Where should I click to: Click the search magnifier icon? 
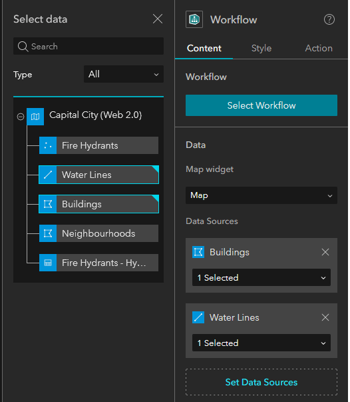[23, 47]
